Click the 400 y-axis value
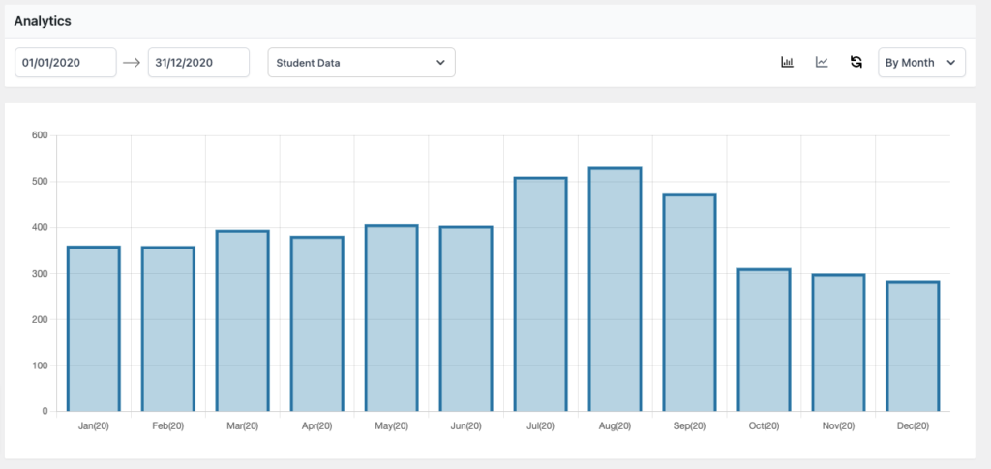Screen dimensions: 991x469 [x=41, y=227]
